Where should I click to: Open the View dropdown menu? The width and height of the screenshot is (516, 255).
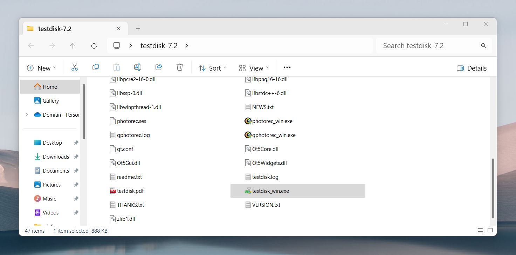point(254,68)
